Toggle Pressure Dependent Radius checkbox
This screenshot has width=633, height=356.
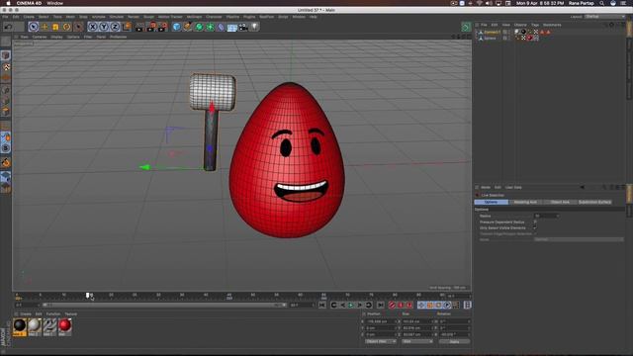[535, 222]
